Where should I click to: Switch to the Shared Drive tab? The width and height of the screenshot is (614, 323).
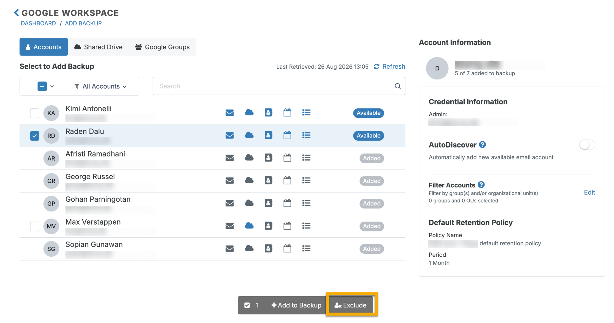pos(98,47)
